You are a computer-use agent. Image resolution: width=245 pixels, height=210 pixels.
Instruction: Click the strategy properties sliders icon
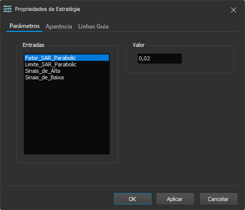pyautogui.click(x=7, y=9)
